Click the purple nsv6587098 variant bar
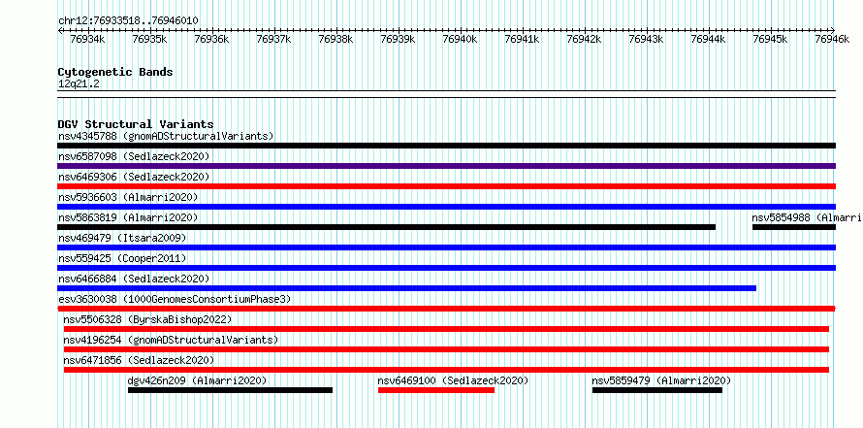 (446, 166)
